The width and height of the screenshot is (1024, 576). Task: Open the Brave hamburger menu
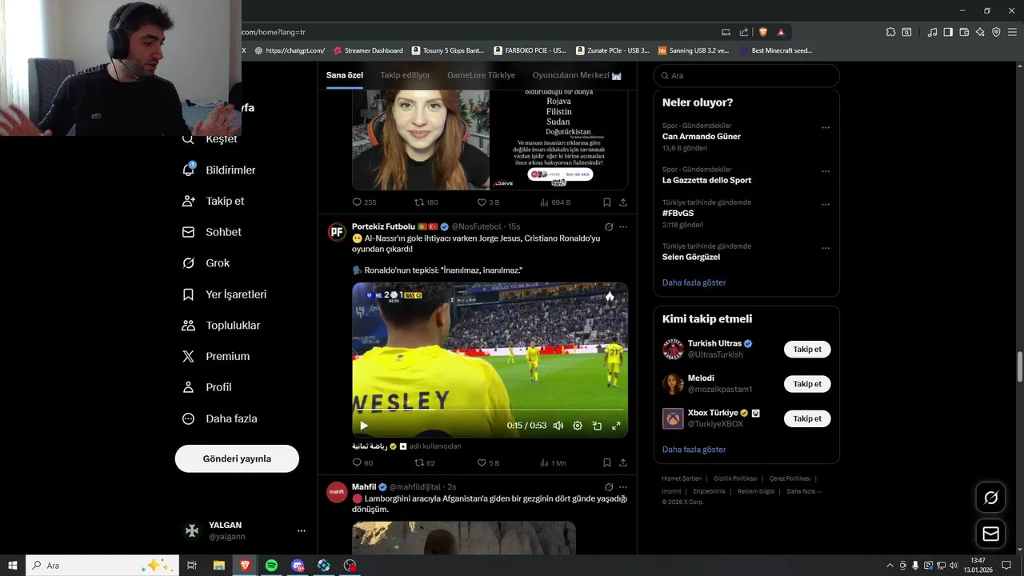pyautogui.click(x=1012, y=32)
